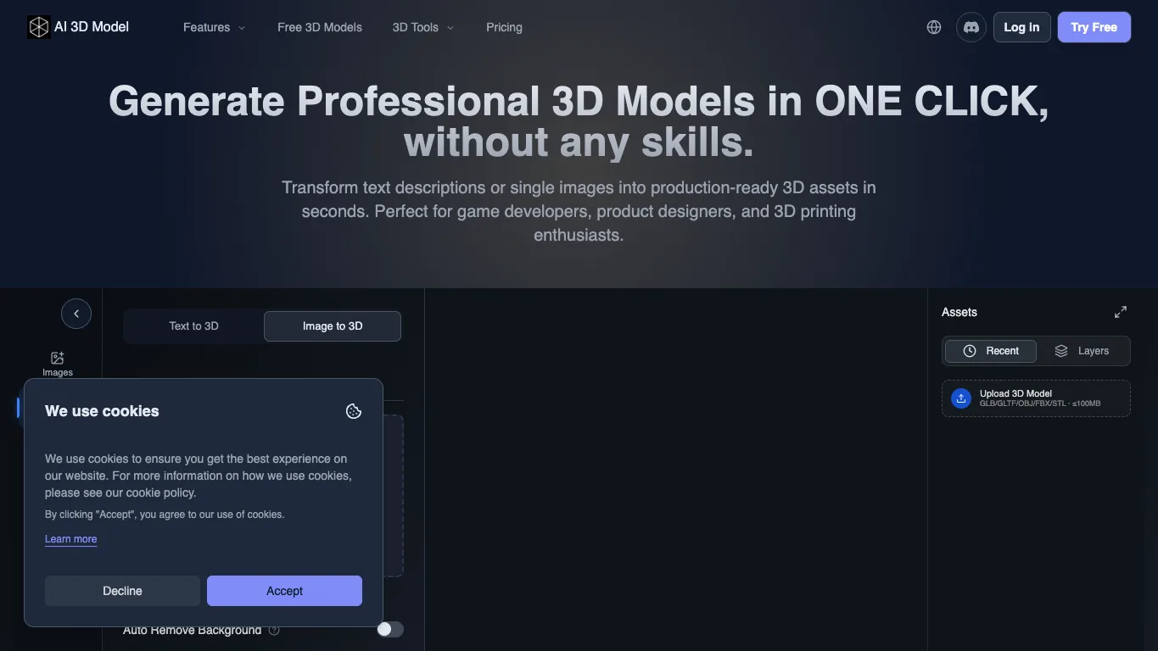1158x651 pixels.
Task: Click the Try Free button
Action: tap(1094, 27)
